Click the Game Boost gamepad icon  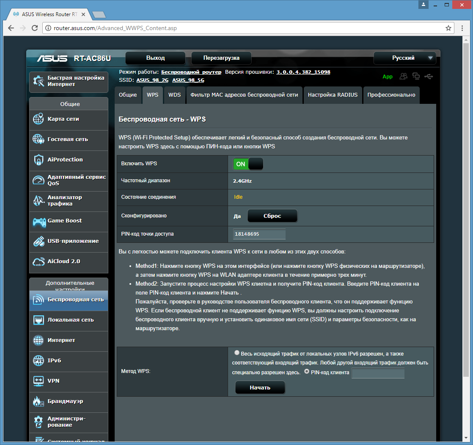pyautogui.click(x=39, y=222)
